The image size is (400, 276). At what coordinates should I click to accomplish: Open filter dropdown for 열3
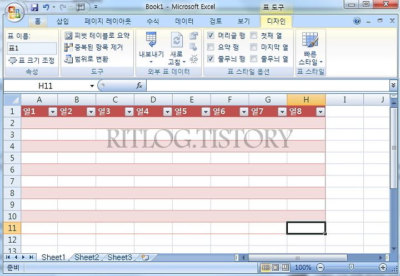coord(129,112)
